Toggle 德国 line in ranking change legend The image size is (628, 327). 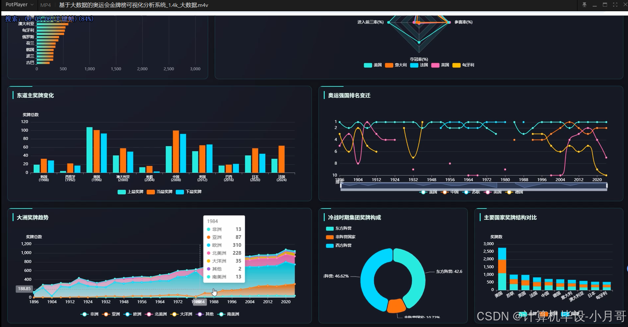tap(514, 192)
